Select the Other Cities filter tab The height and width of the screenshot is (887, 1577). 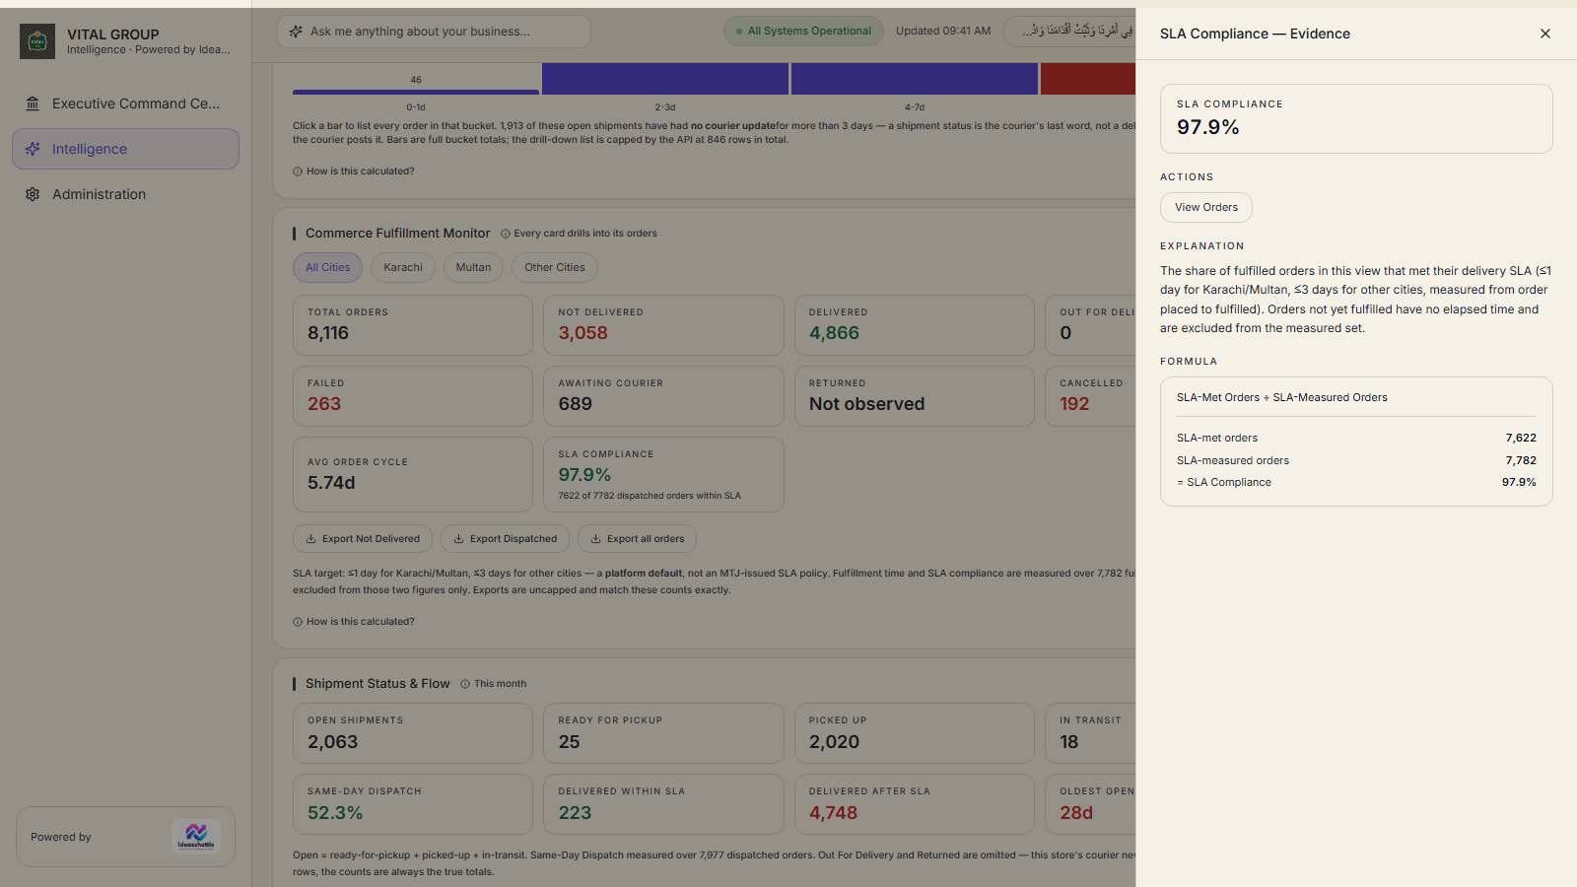tap(555, 267)
